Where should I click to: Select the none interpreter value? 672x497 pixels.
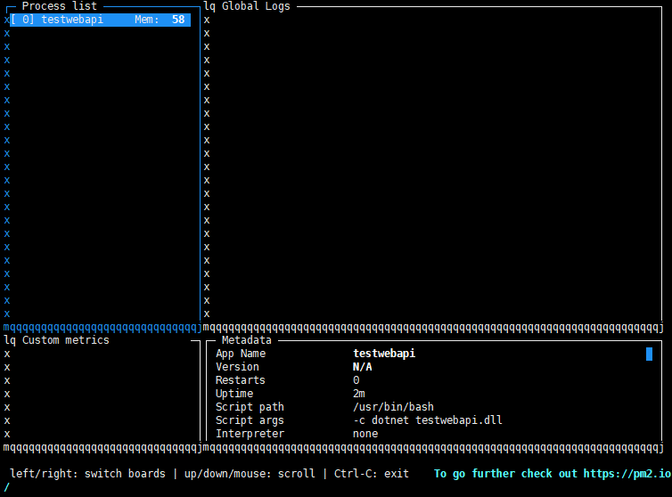click(365, 434)
